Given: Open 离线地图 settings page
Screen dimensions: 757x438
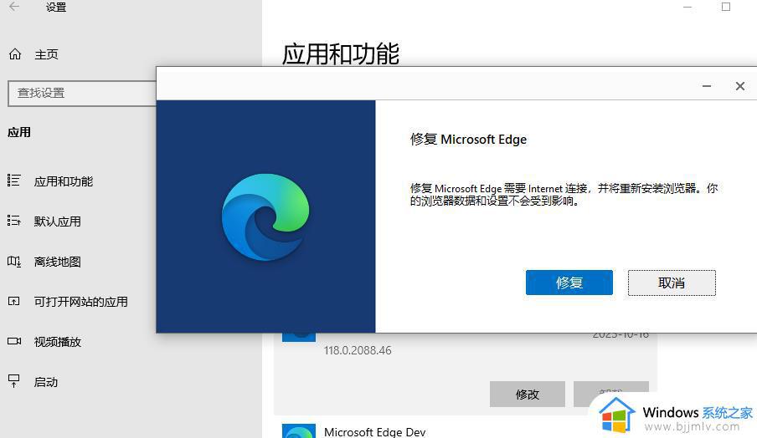Looking at the screenshot, I should pos(58,262).
